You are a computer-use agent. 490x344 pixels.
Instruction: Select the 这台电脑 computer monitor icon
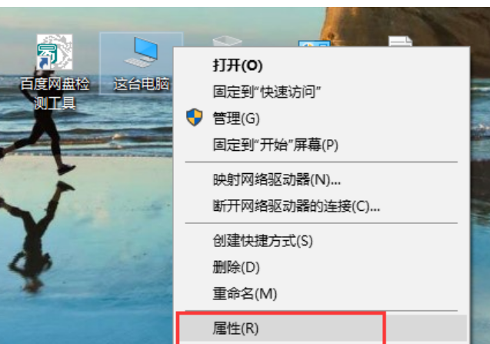click(x=142, y=52)
